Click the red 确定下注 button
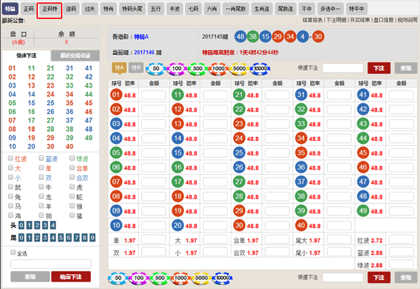The width and height of the screenshot is (420, 289). (71, 277)
